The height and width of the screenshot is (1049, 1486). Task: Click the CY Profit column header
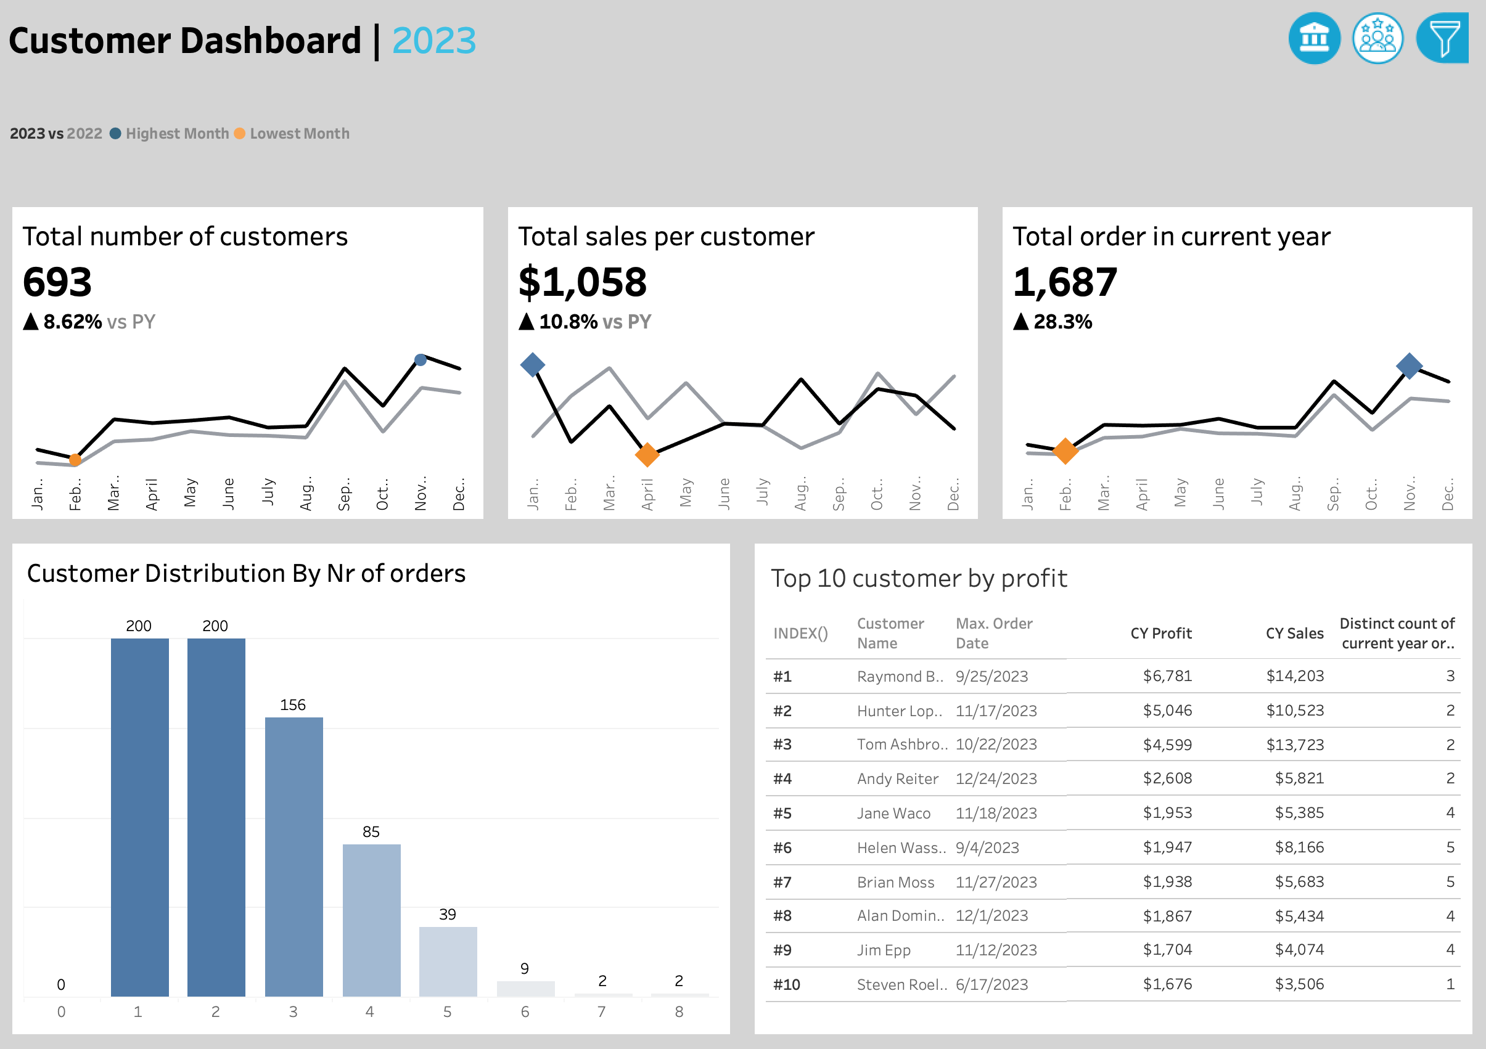tap(1160, 633)
